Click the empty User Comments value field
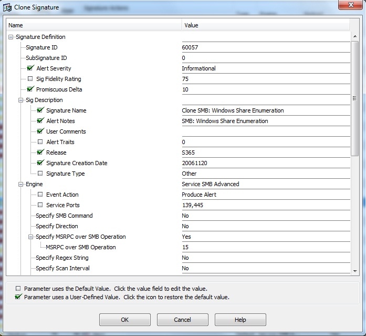The image size is (366, 336). click(266, 131)
